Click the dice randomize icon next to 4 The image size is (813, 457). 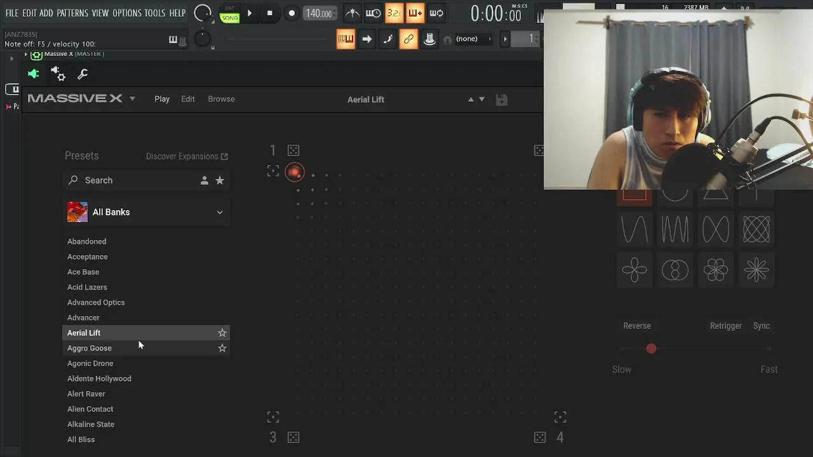[540, 437]
